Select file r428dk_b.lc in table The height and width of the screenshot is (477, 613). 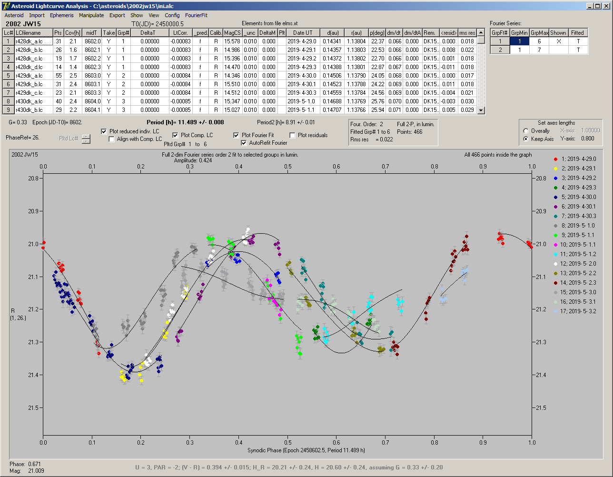33,50
